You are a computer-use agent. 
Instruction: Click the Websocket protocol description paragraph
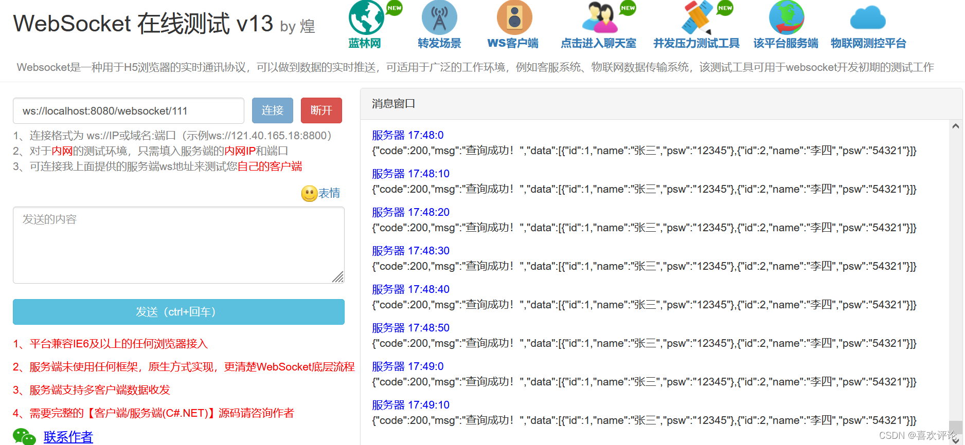475,67
